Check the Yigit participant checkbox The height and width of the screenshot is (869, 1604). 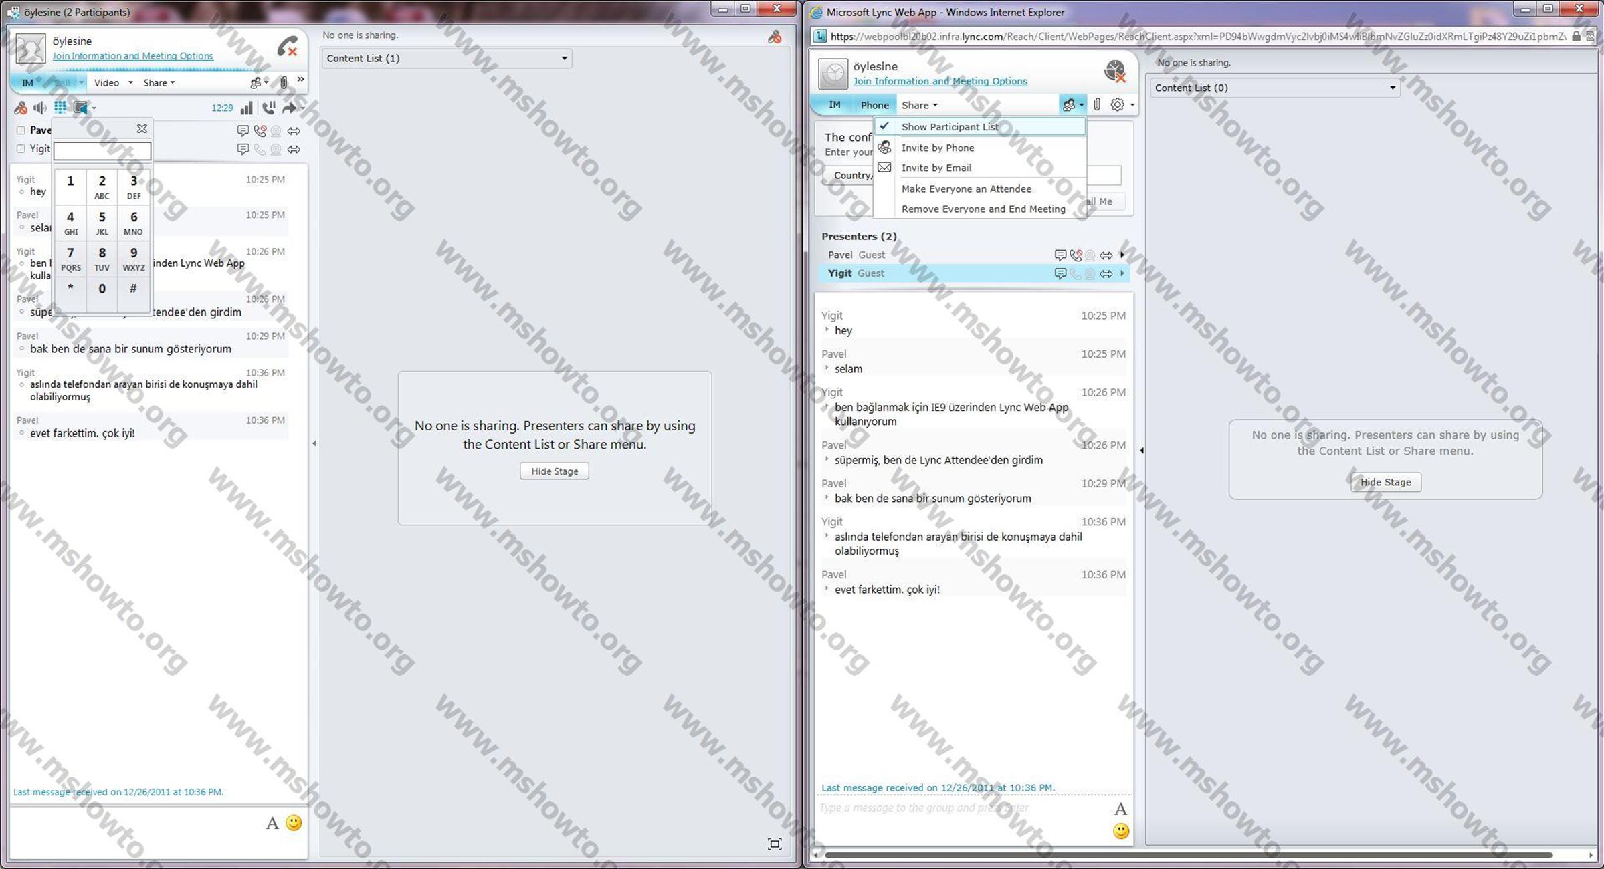(x=21, y=148)
